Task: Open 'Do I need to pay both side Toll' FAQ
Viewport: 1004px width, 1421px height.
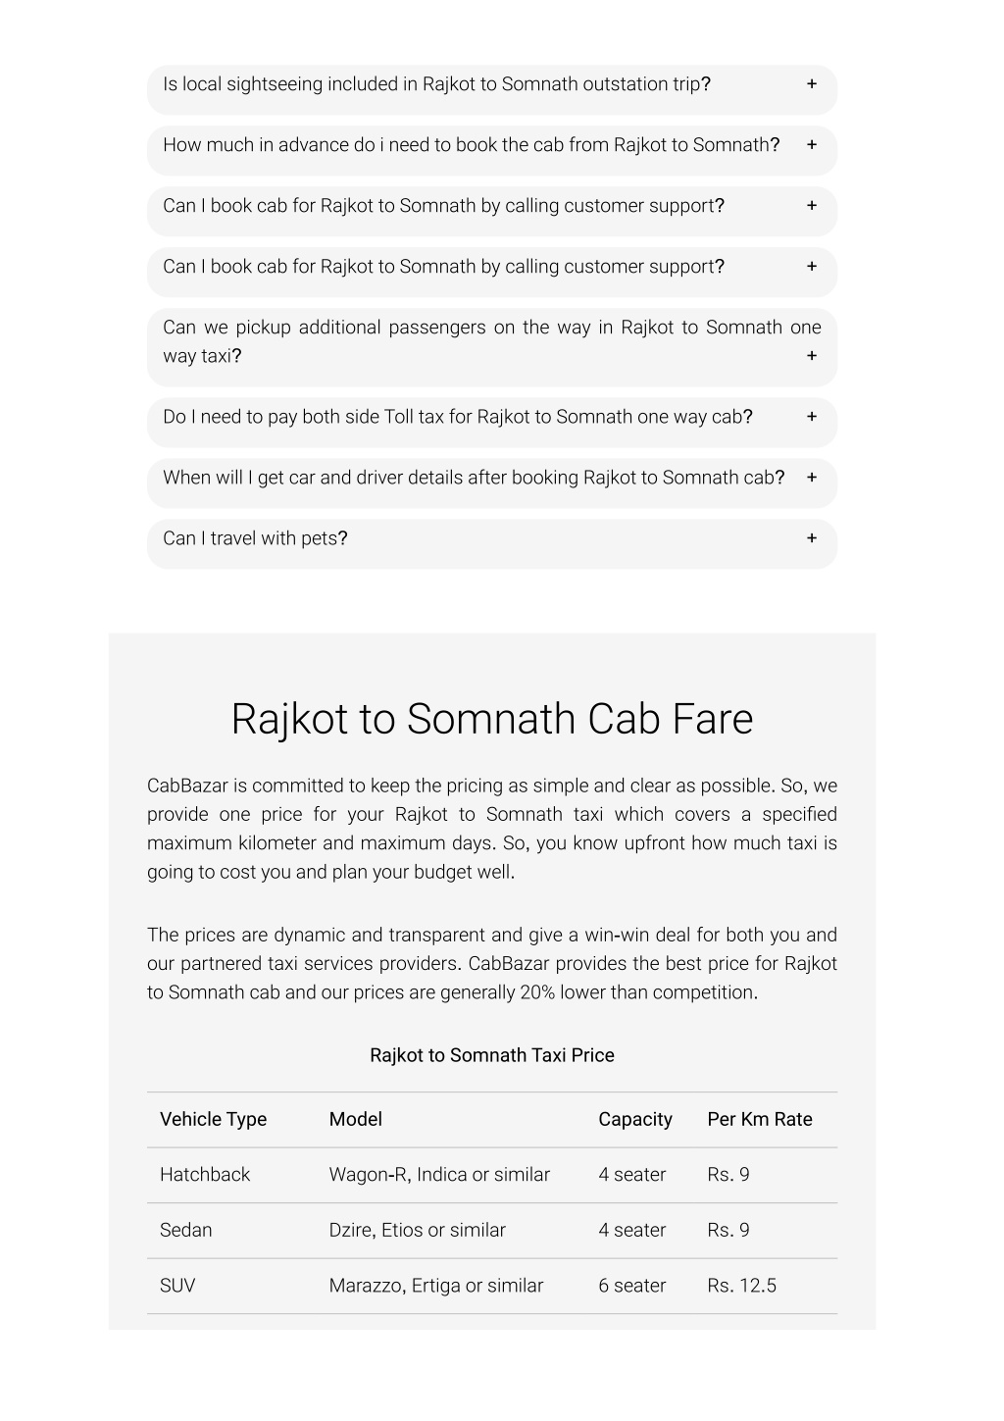Action: click(x=458, y=417)
